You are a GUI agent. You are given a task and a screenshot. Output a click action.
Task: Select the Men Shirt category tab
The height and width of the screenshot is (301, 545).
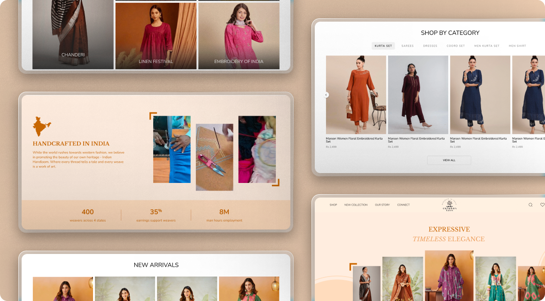click(517, 46)
